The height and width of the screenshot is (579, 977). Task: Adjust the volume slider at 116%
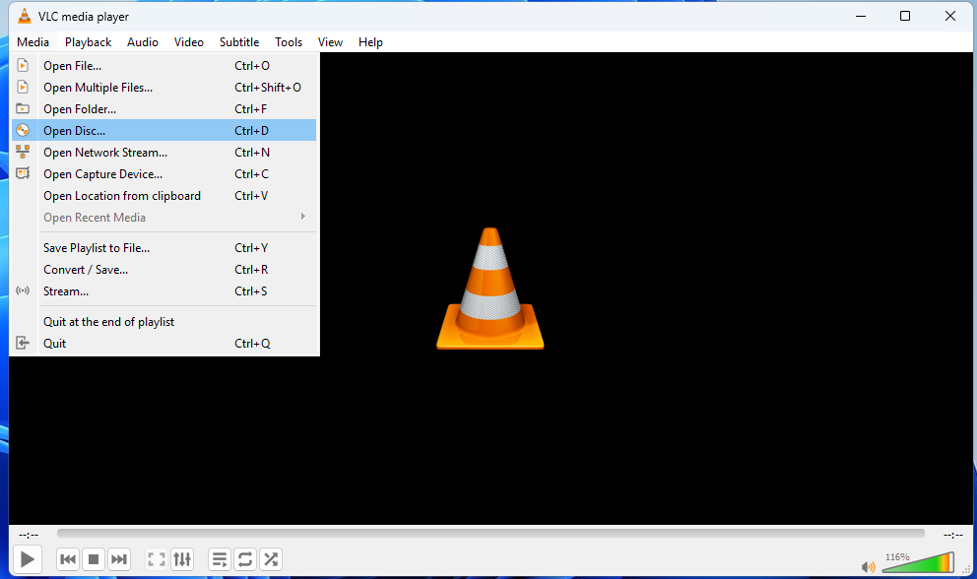coord(917,563)
